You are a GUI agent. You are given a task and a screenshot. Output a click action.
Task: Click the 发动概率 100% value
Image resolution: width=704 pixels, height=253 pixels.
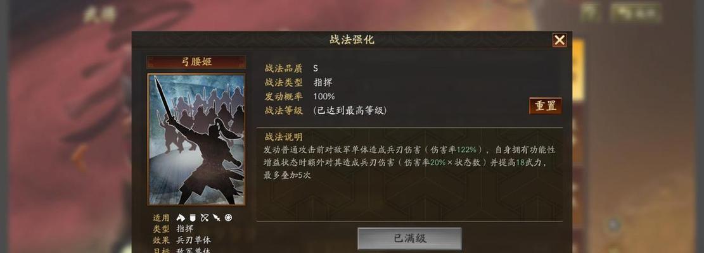click(324, 96)
